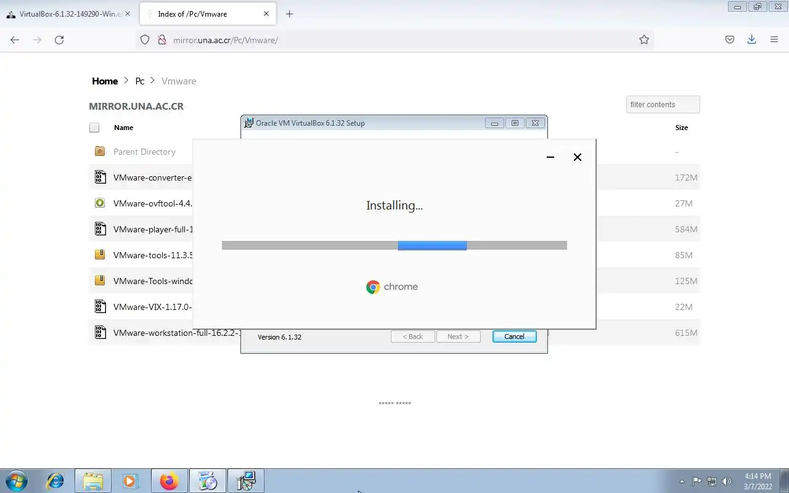Click the 615M size value

click(x=686, y=333)
